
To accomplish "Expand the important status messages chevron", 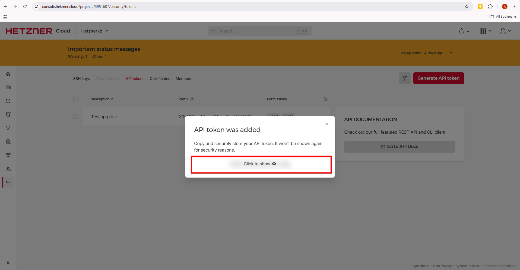I will 451,53.
